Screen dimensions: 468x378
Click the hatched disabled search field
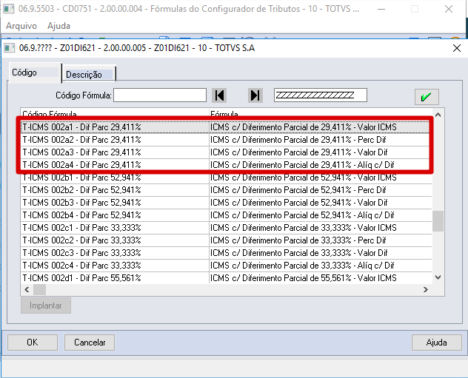pos(321,95)
